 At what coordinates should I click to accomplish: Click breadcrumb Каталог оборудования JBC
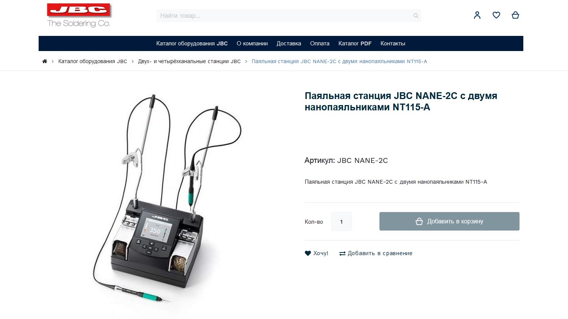click(x=93, y=61)
